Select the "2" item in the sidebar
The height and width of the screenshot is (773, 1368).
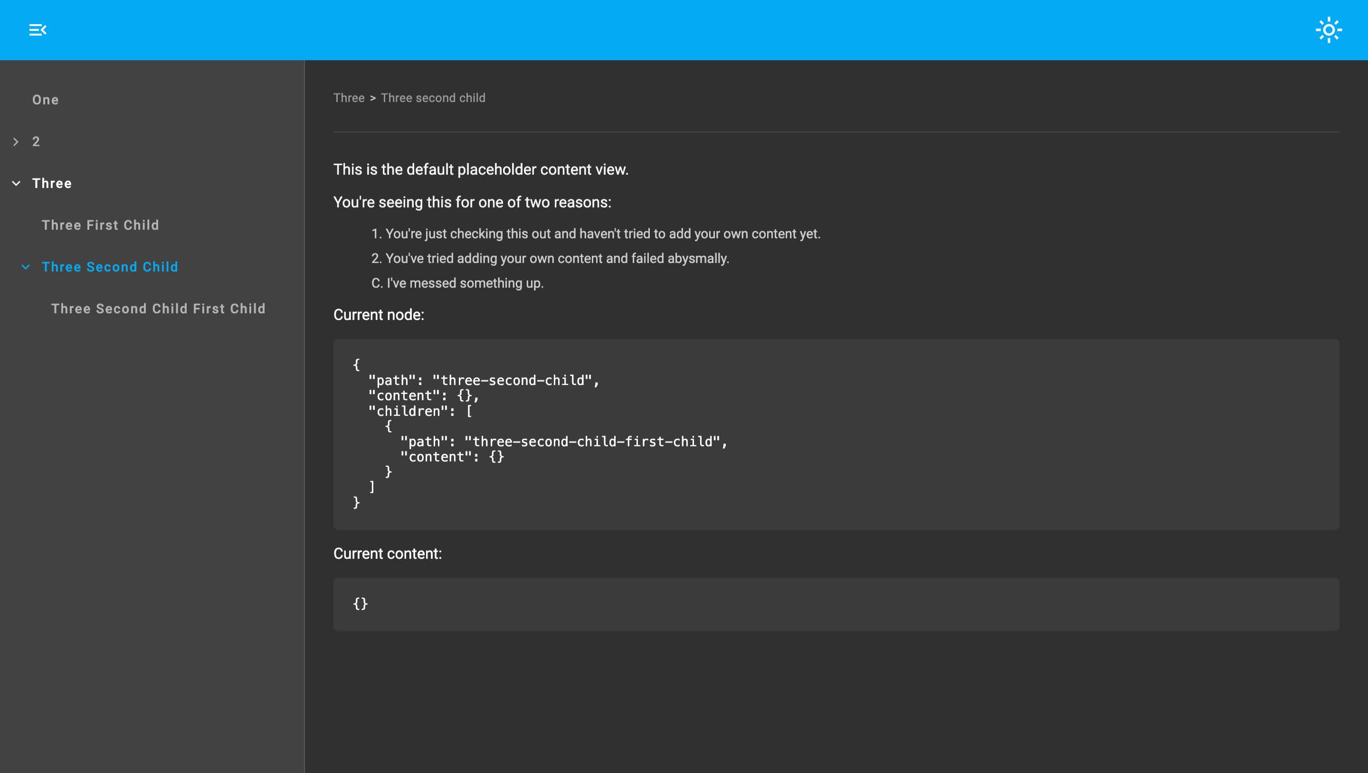36,142
